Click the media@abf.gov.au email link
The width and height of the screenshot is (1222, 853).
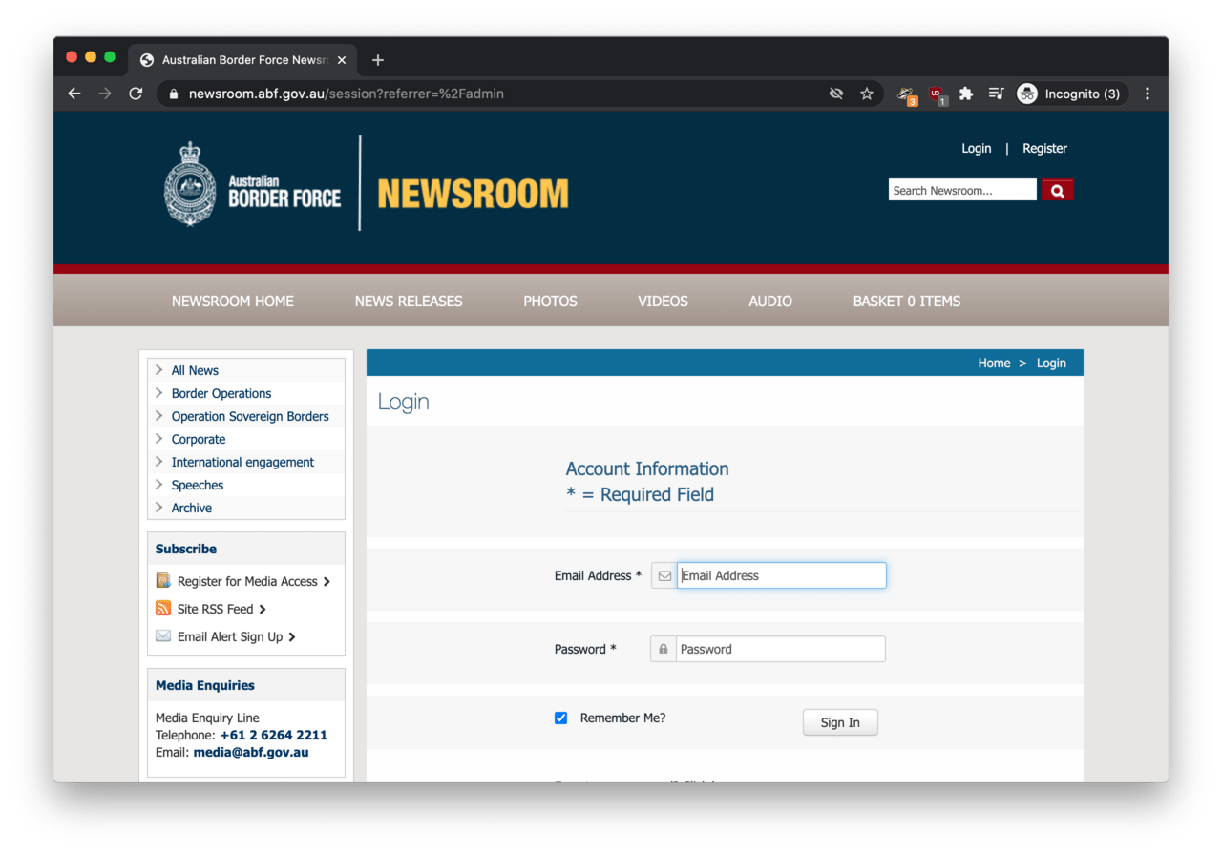pyautogui.click(x=251, y=752)
